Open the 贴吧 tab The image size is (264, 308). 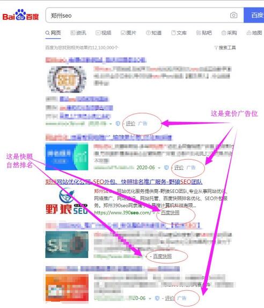pyautogui.click(x=204, y=33)
